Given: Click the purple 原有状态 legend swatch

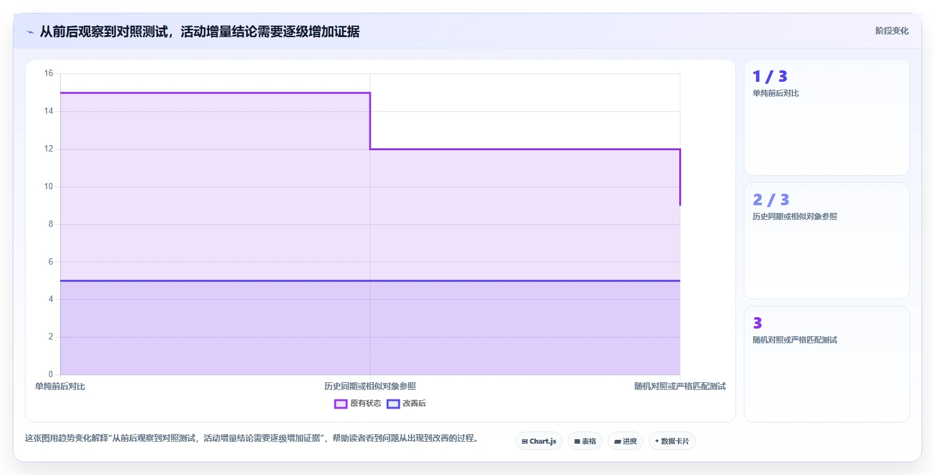Looking at the screenshot, I should coord(341,403).
